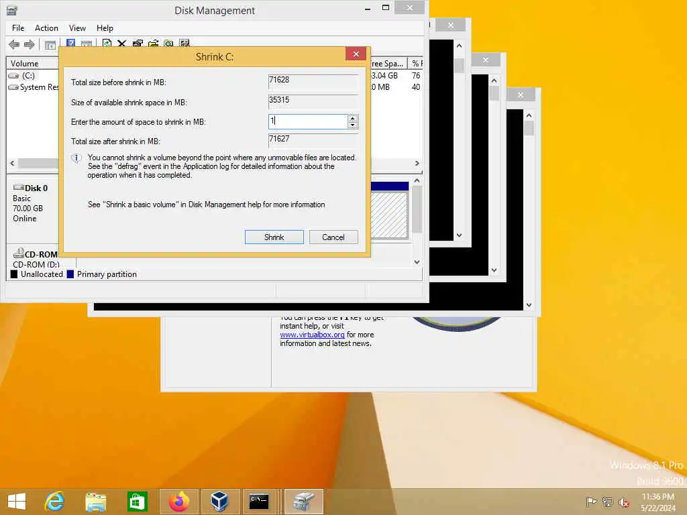
Task: Click the Refresh toolbar icon
Action: [x=107, y=44]
